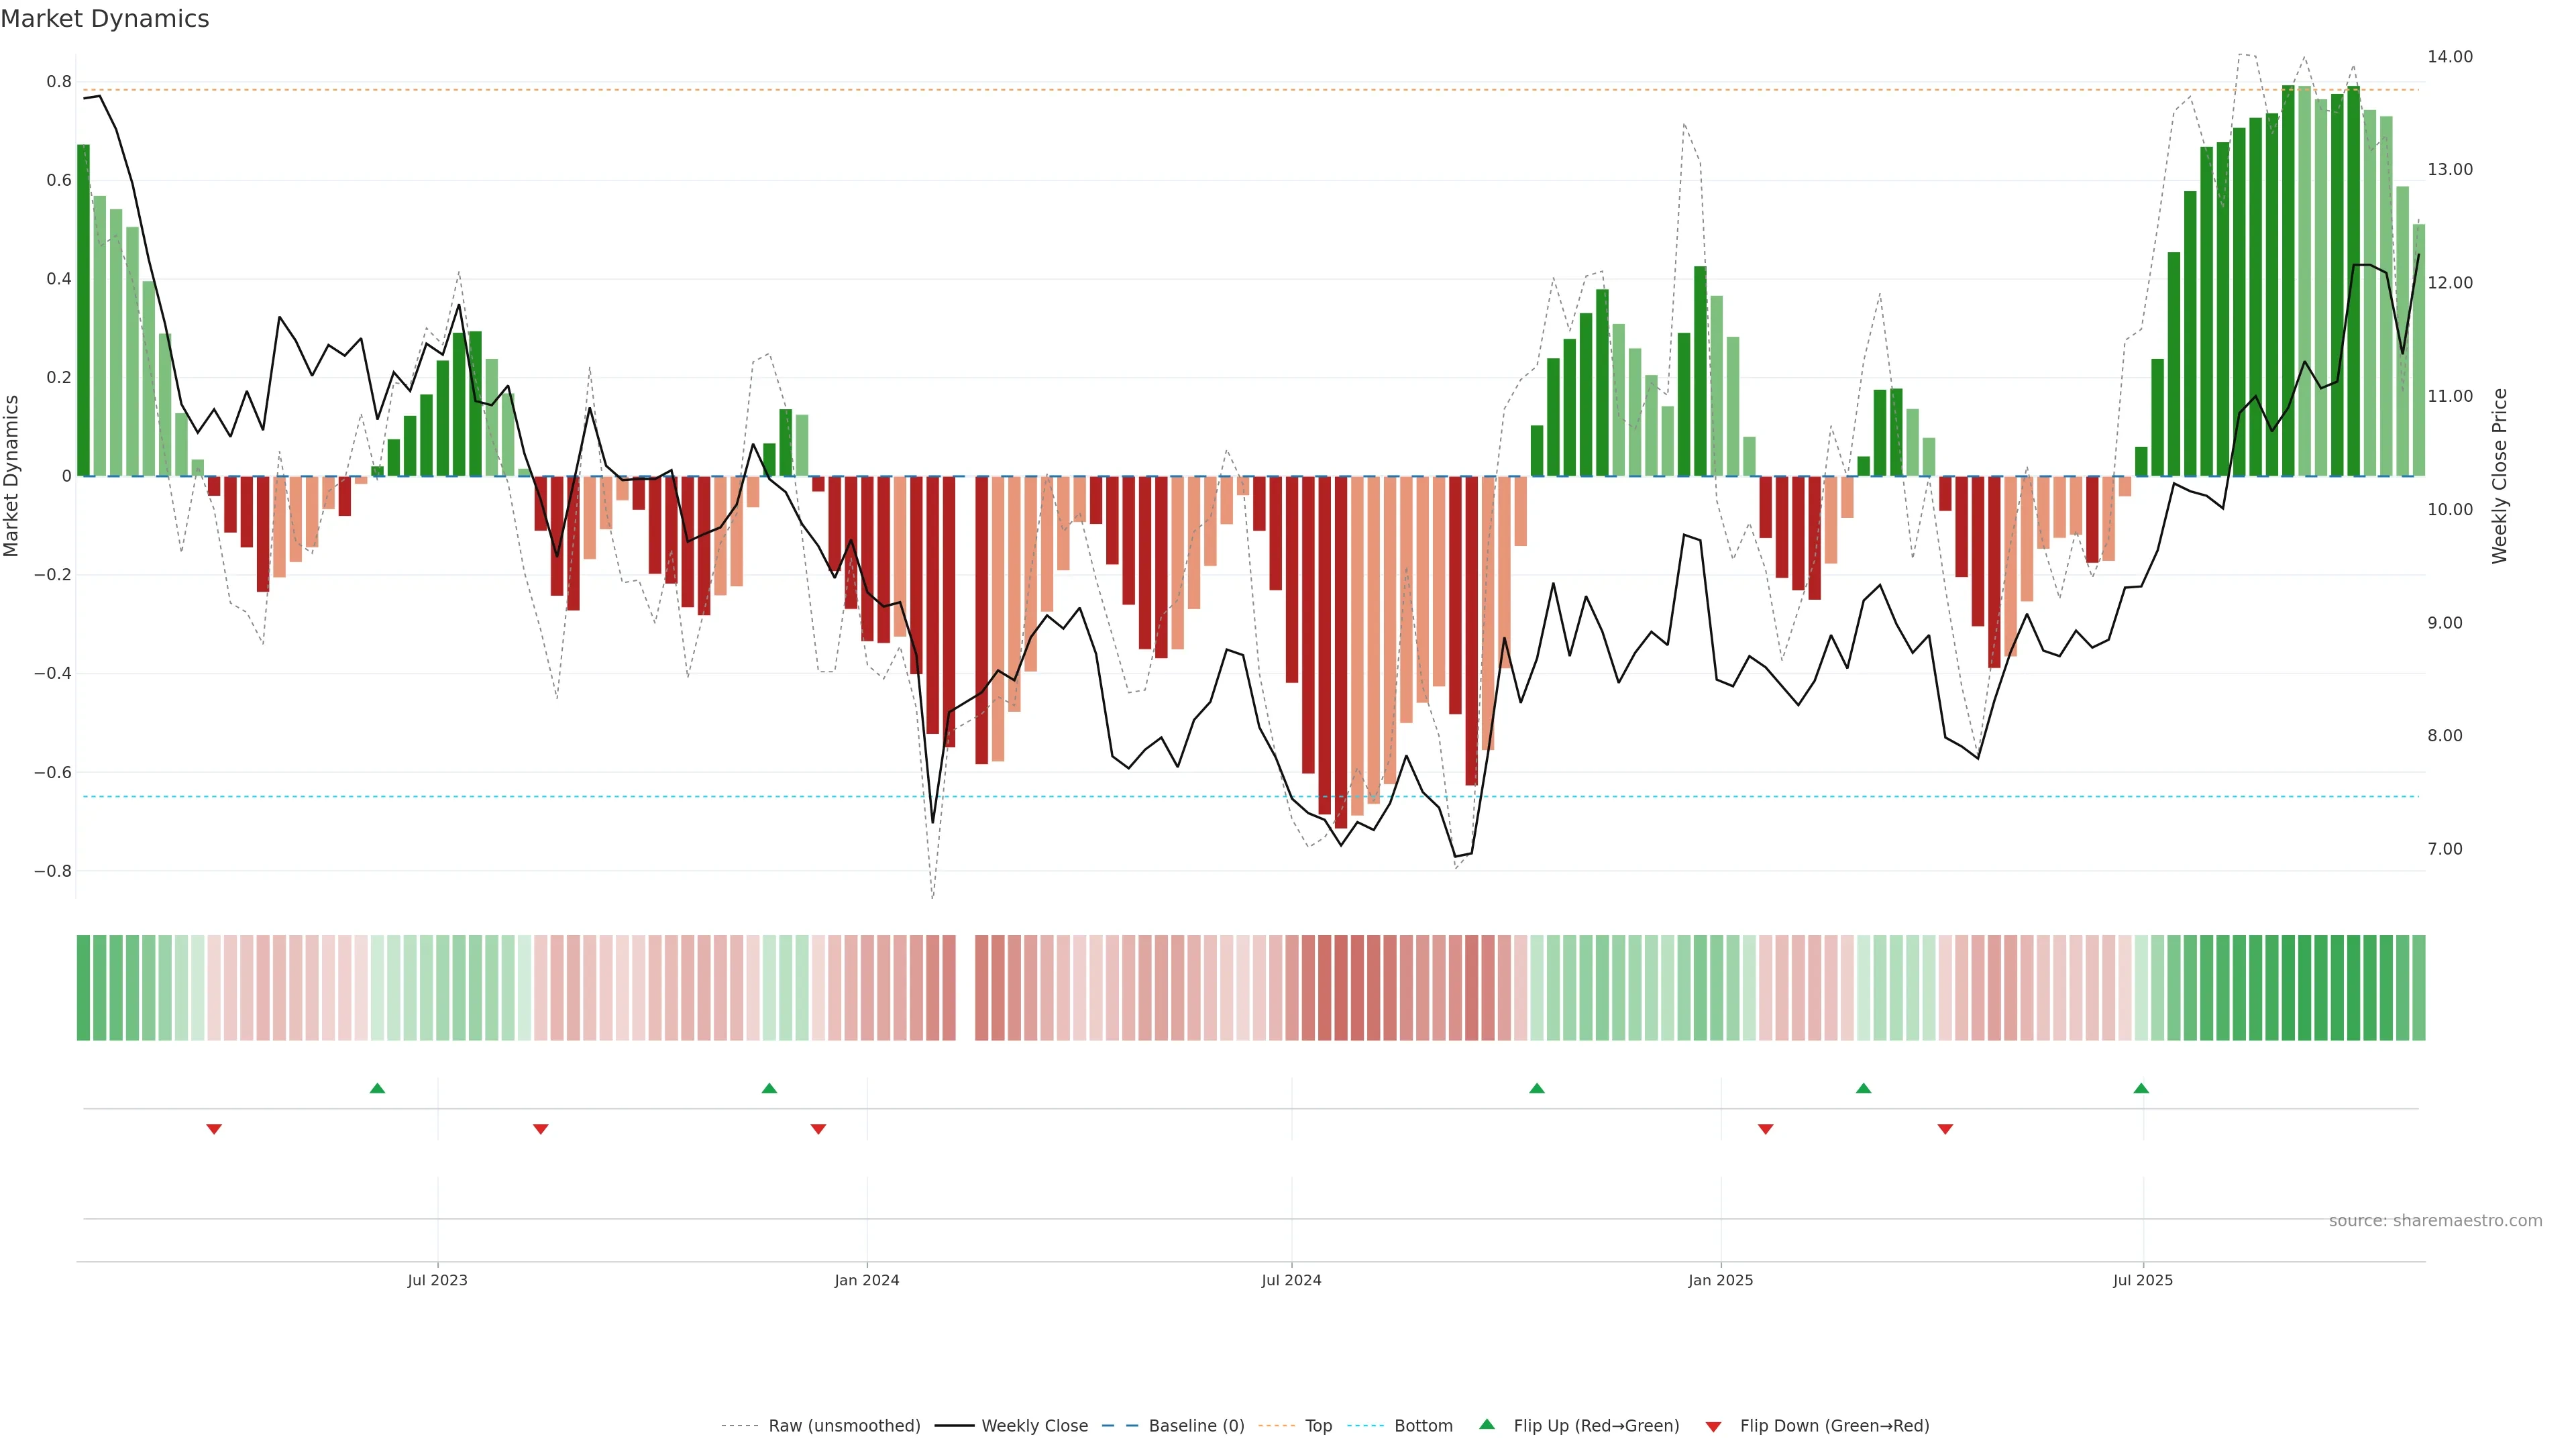
Task: Toggle Weekly Close legend entry
Action: [x=1034, y=1426]
